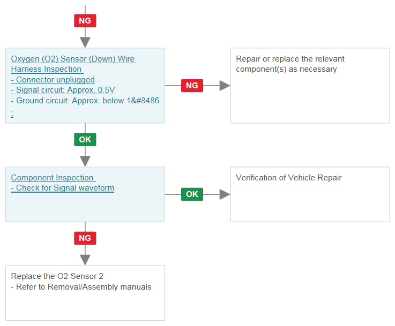
Task: Click red NG badge beside harness inspection box
Action: (192, 86)
